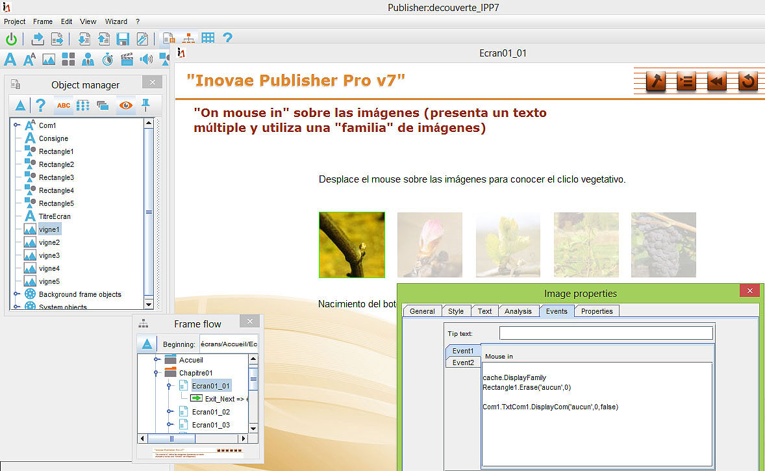This screenshot has width=765, height=471.
Task: Click the triangle icon in Frame flow panel
Action: [147, 344]
